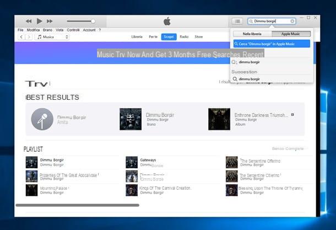Viewport: 336px width, 230px height.
Task: Adjust the volume slider knob
Action: tap(93, 21)
